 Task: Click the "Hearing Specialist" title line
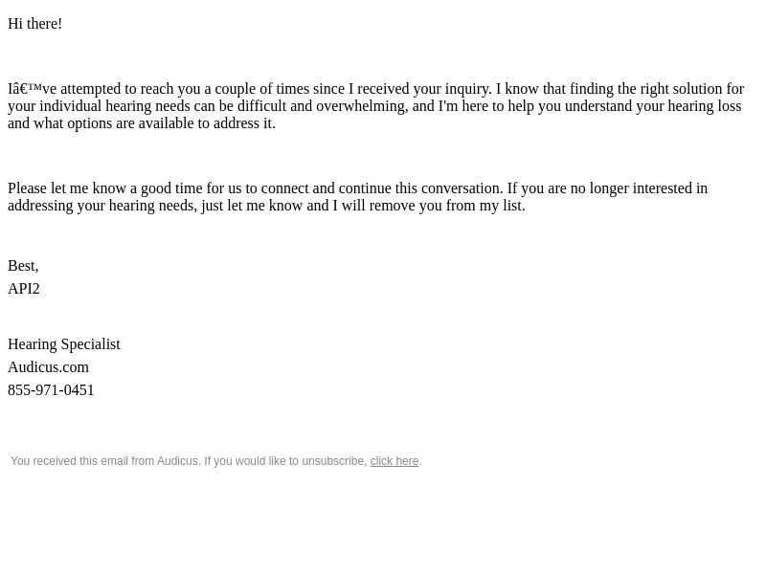click(64, 344)
